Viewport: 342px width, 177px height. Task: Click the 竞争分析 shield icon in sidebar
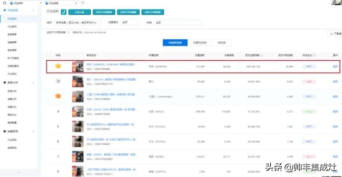(5, 83)
